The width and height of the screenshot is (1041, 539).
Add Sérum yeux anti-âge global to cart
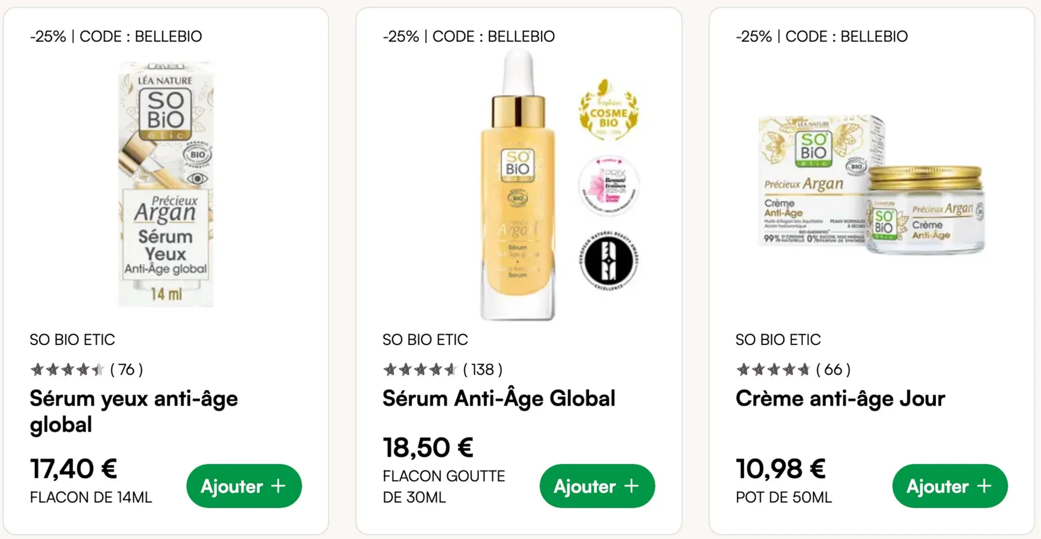pyautogui.click(x=244, y=486)
